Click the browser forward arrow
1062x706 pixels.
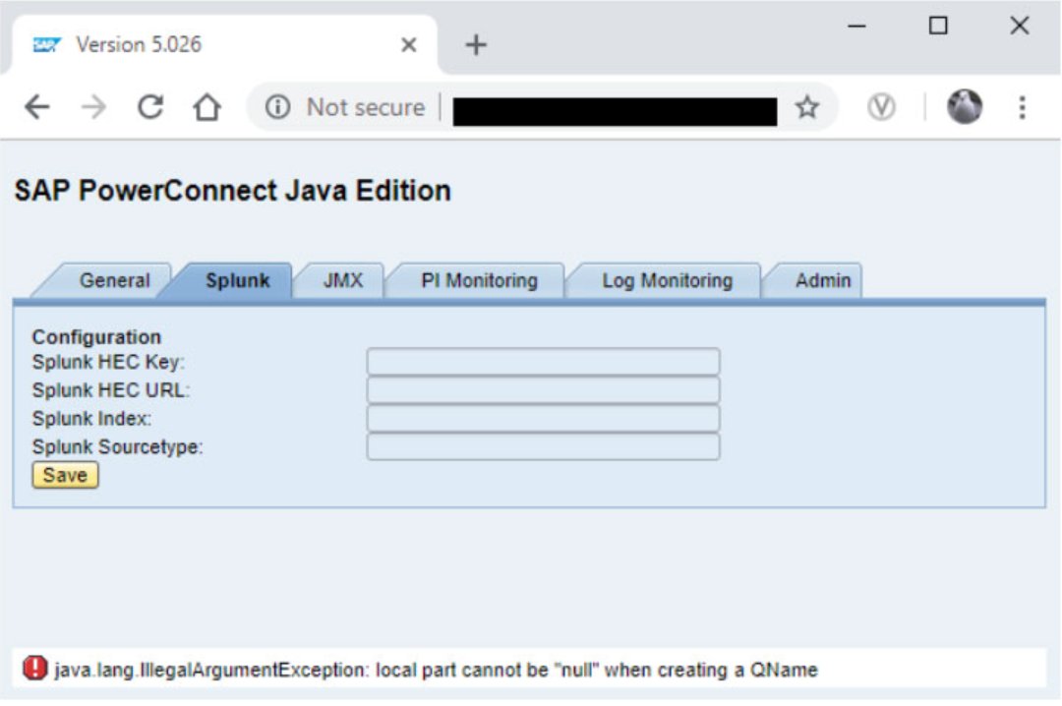(93, 107)
